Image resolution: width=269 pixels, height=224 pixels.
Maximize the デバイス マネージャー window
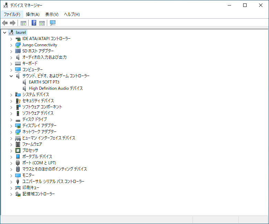point(245,5)
